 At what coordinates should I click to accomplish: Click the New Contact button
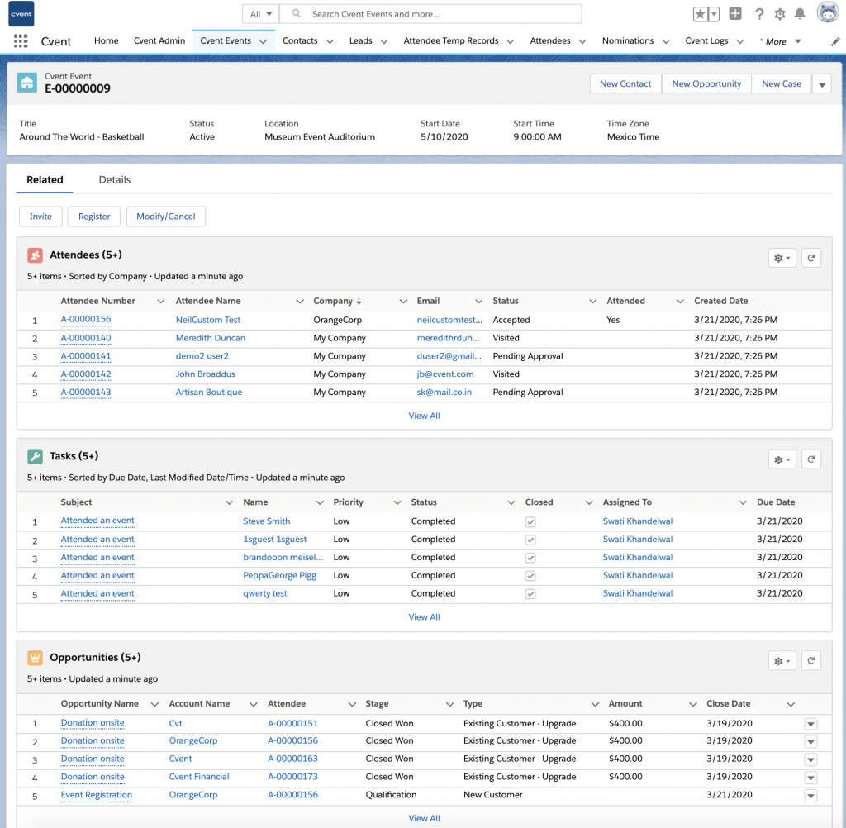(625, 83)
